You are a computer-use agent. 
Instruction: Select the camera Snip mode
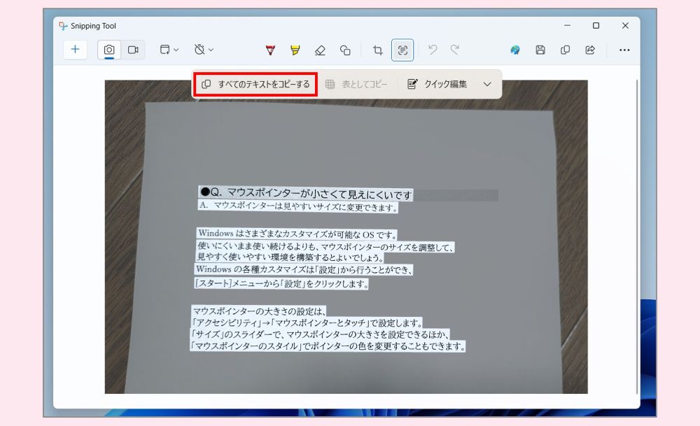pyautogui.click(x=109, y=50)
